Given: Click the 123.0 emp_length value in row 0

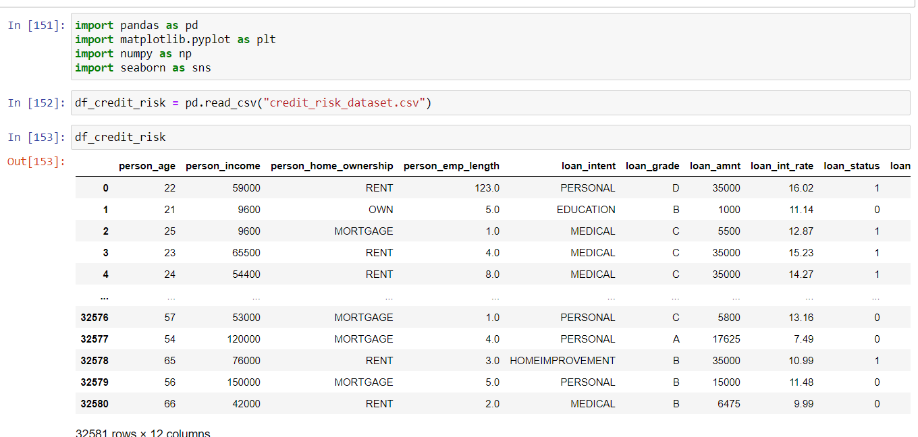Looking at the screenshot, I should click(x=487, y=187).
